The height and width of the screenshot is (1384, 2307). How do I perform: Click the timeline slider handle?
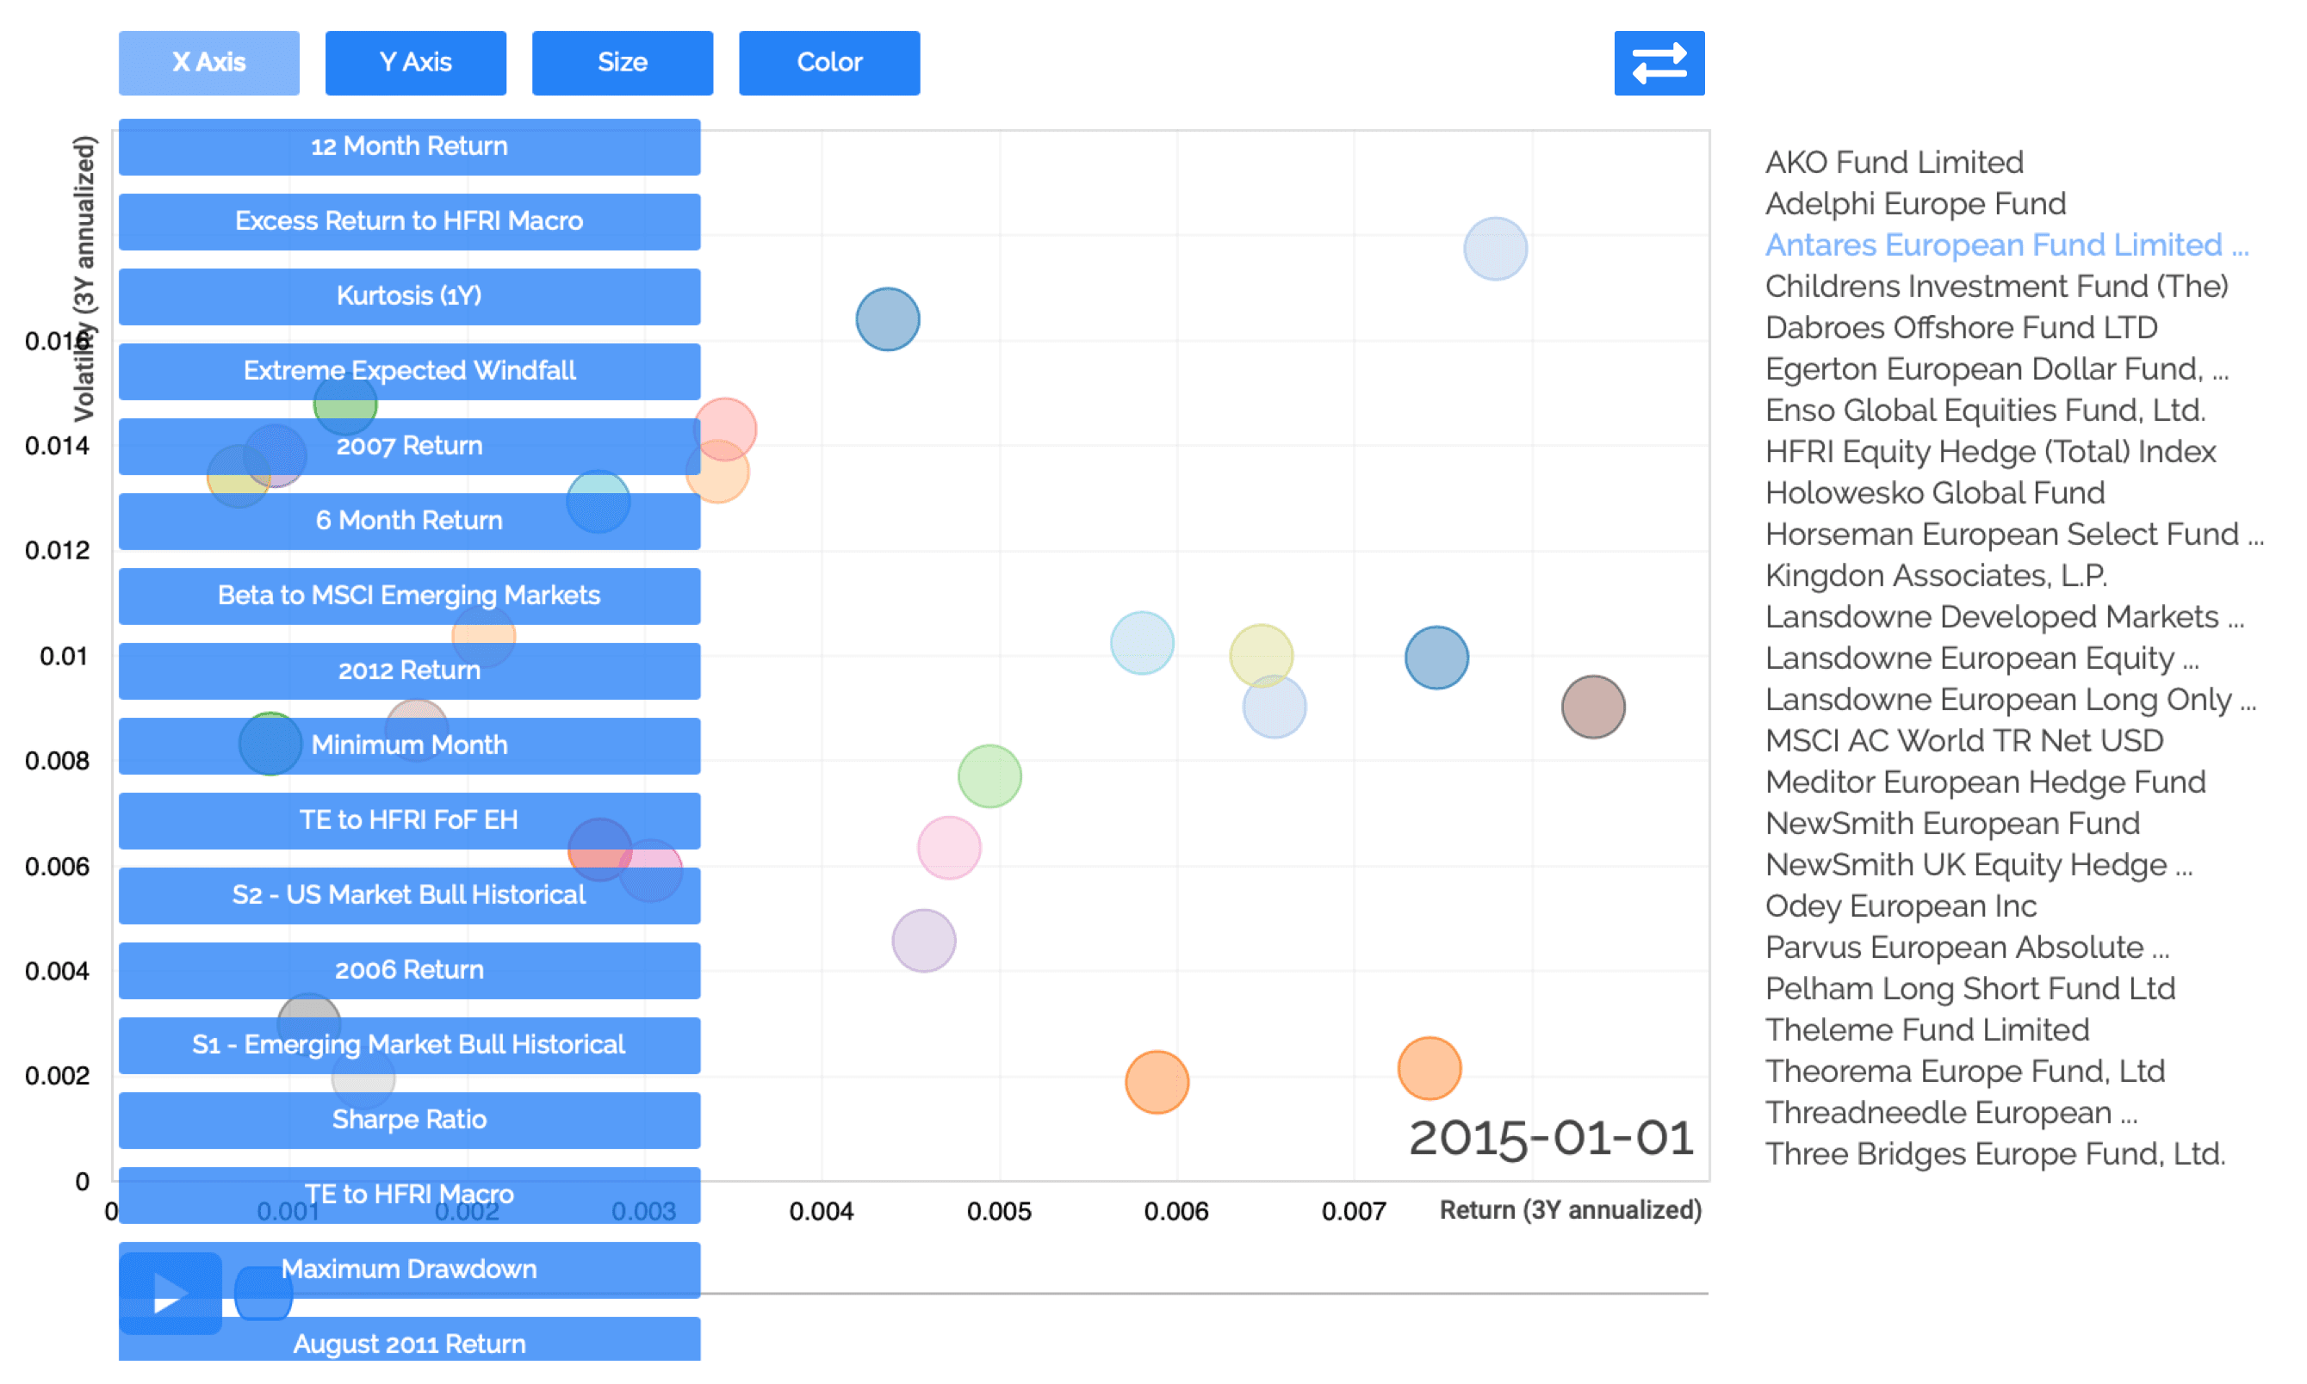coord(263,1293)
